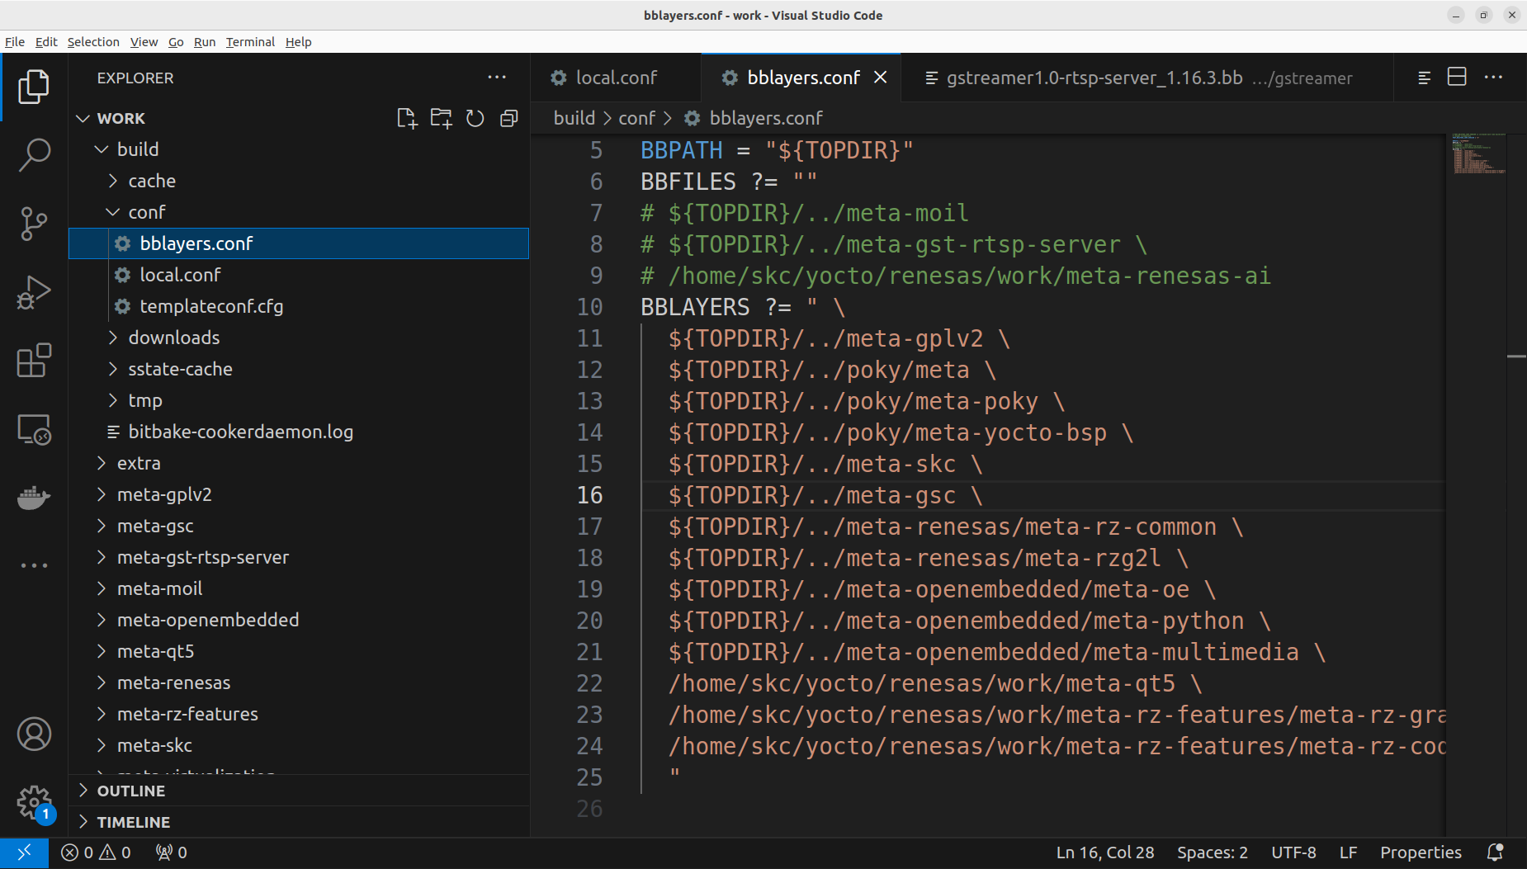1527x869 pixels.
Task: Click the Spaces: 2 indentation setting
Action: (x=1212, y=852)
